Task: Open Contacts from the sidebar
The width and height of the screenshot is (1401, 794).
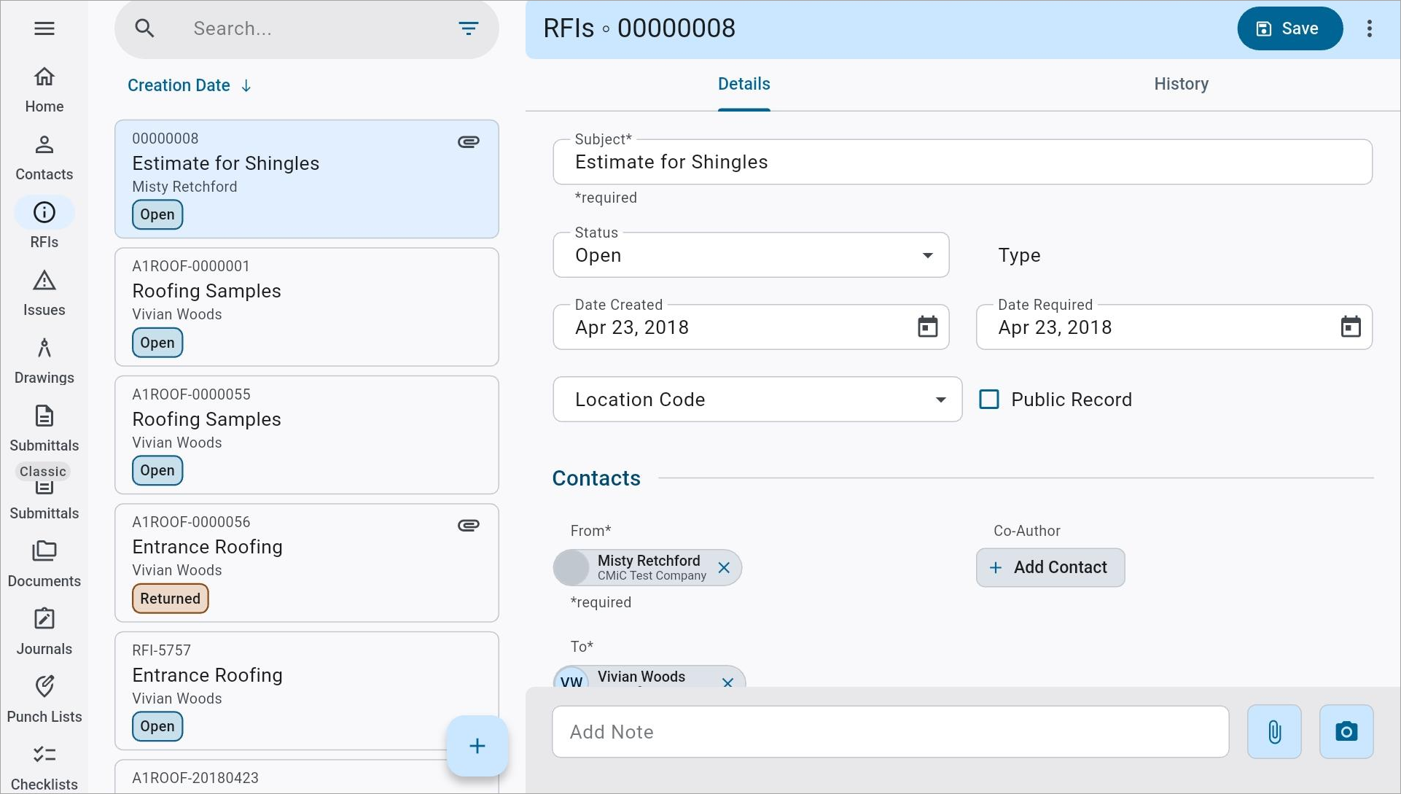Action: click(x=44, y=157)
